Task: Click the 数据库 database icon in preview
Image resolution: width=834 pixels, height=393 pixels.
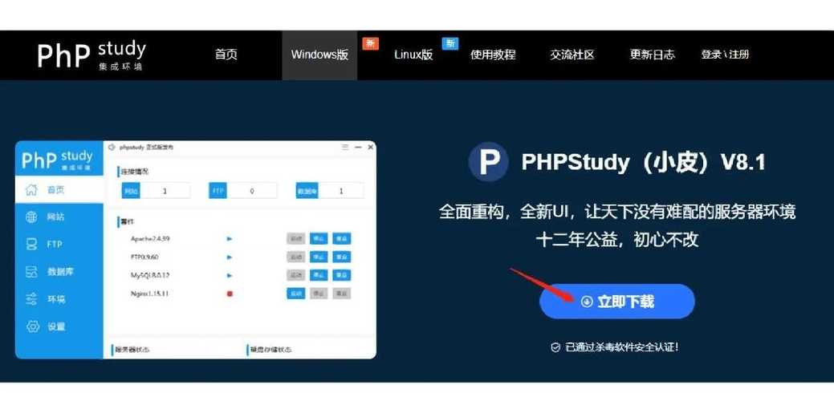Action: [x=32, y=272]
